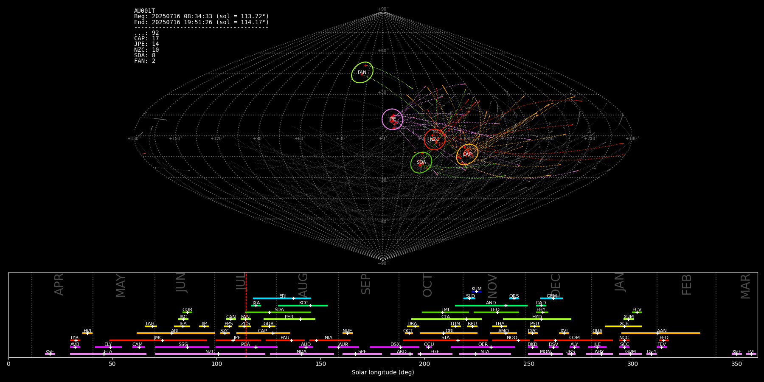Viewport: 764px width, 382px height.
Task: Select the LMI shower bar
Action: [x=445, y=312]
